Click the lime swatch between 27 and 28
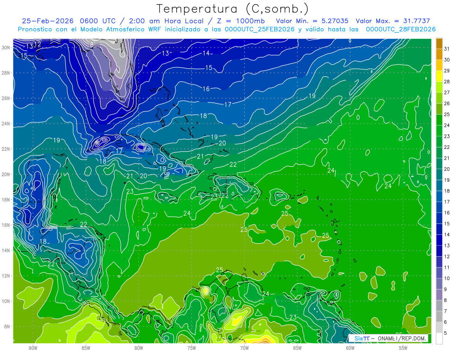Image resolution: width=457 pixels, height=353 pixels. pyautogui.click(x=439, y=87)
